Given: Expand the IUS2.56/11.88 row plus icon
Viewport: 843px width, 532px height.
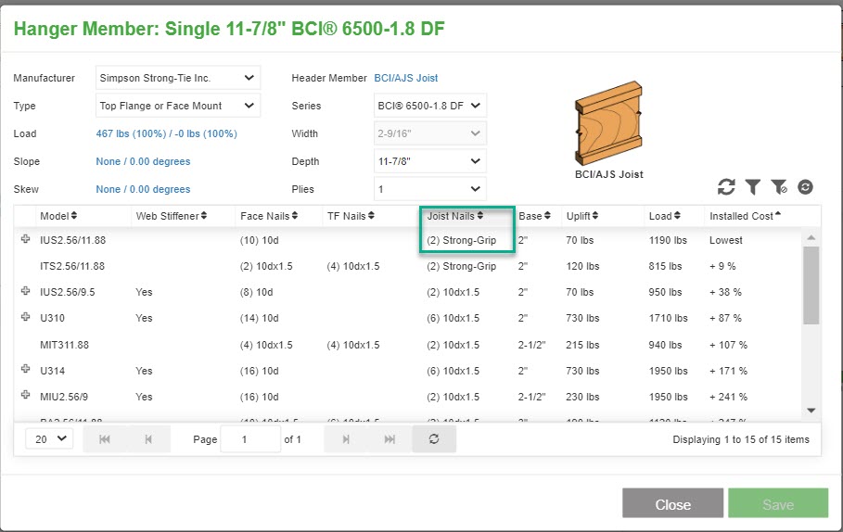Looking at the screenshot, I should point(25,239).
